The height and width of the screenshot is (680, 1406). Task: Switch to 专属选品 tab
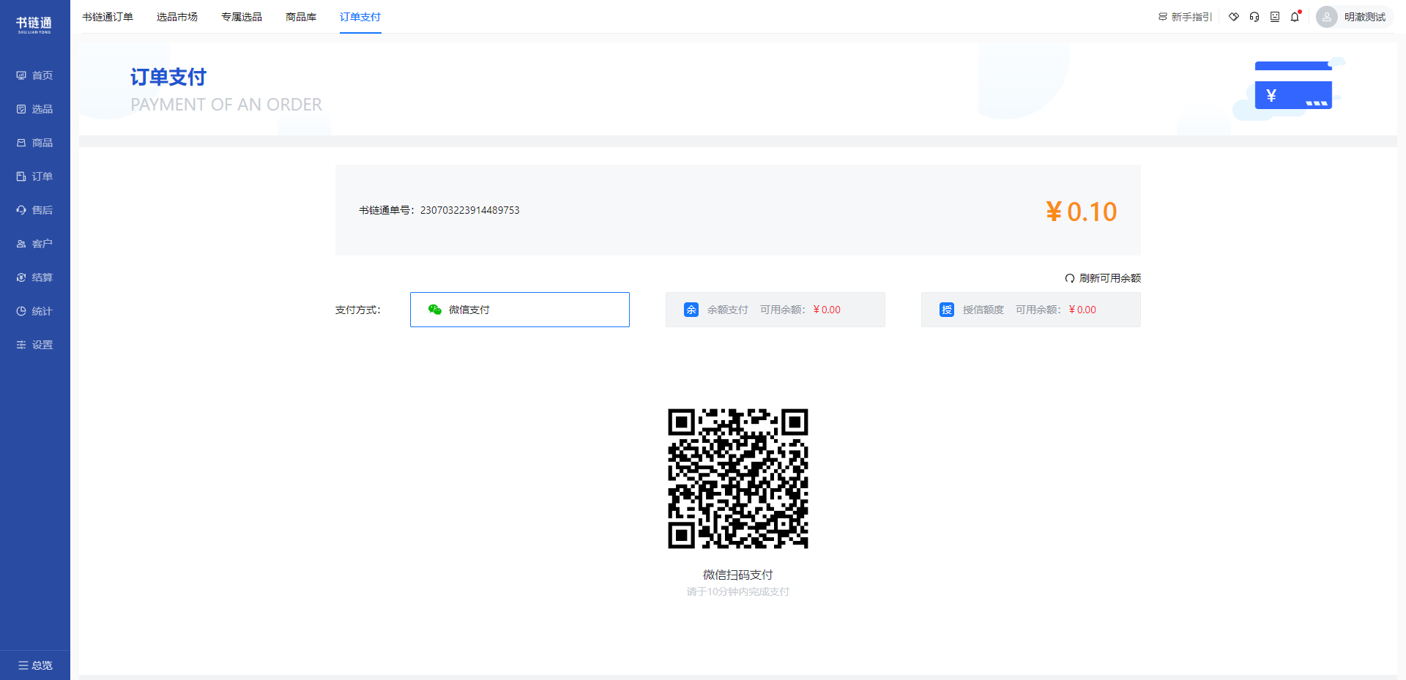pos(242,17)
